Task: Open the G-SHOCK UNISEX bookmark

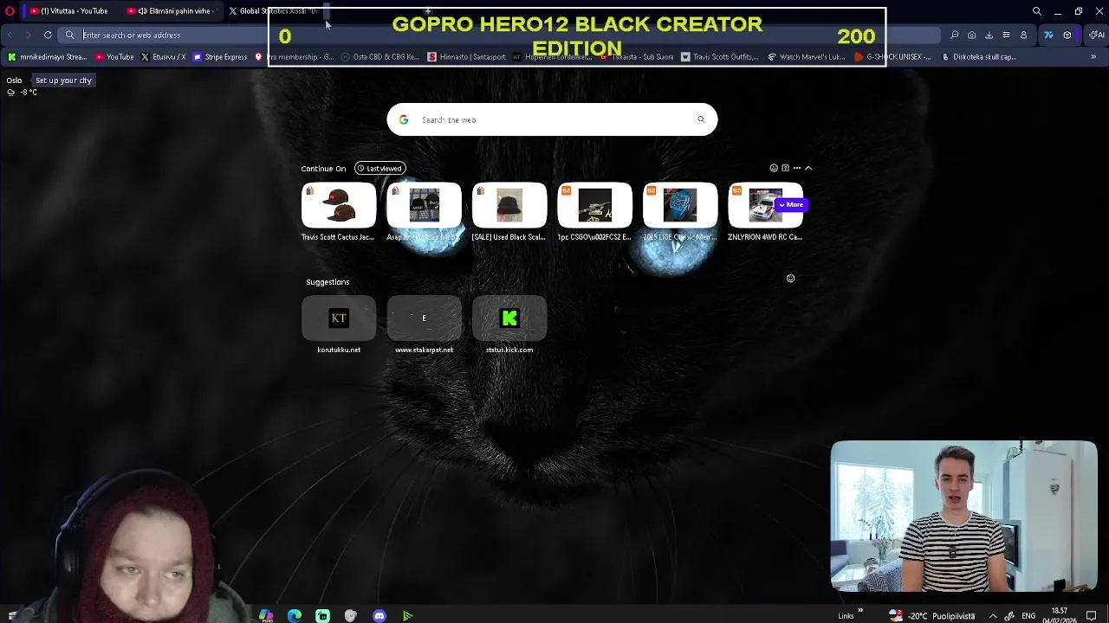Action: point(893,57)
